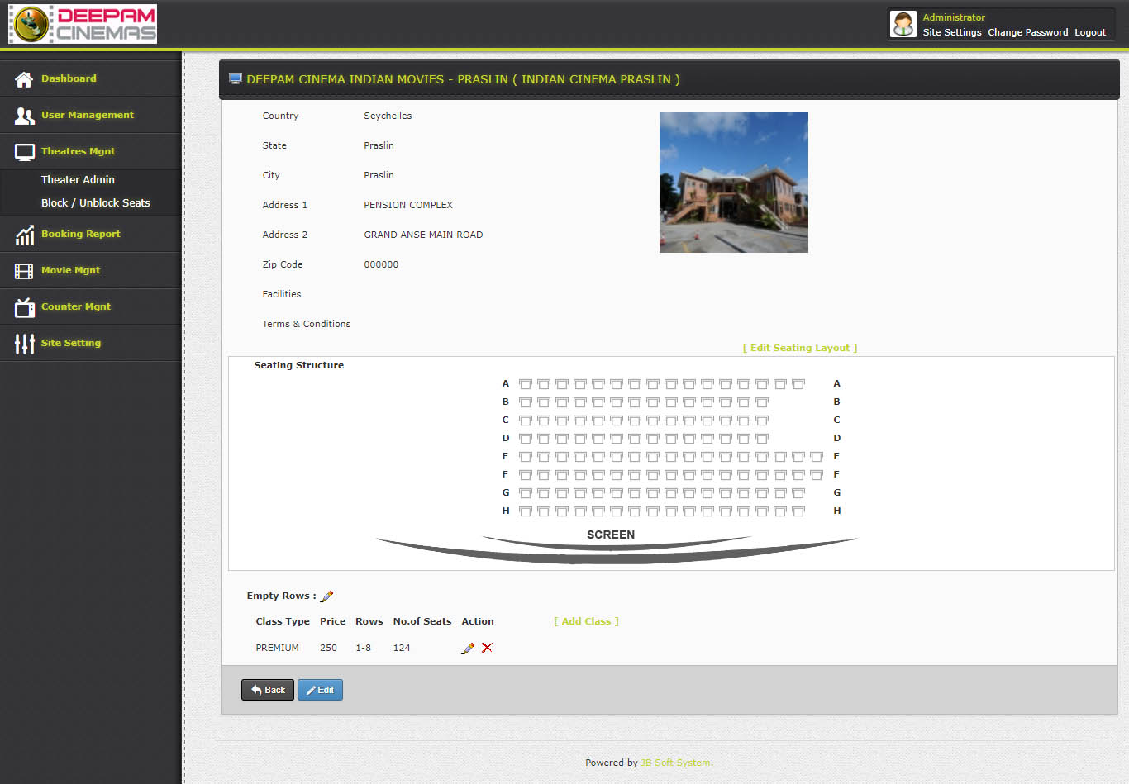Viewport: 1129px width, 784px height.
Task: Open Site Settings link in header
Action: point(952,32)
